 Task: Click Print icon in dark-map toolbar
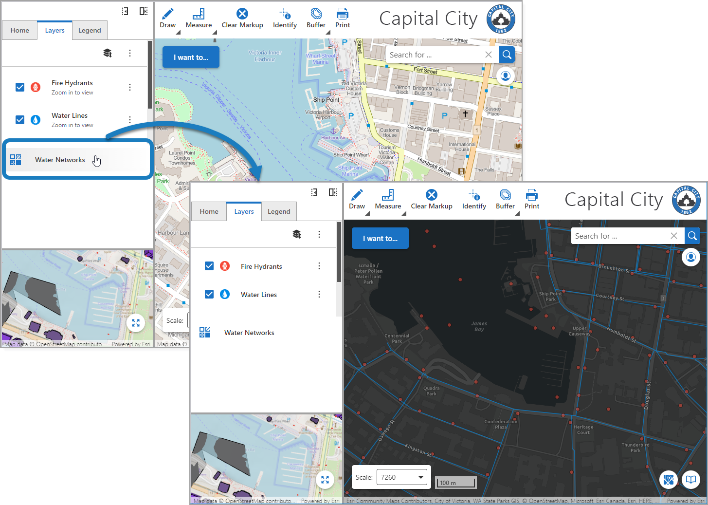532,199
